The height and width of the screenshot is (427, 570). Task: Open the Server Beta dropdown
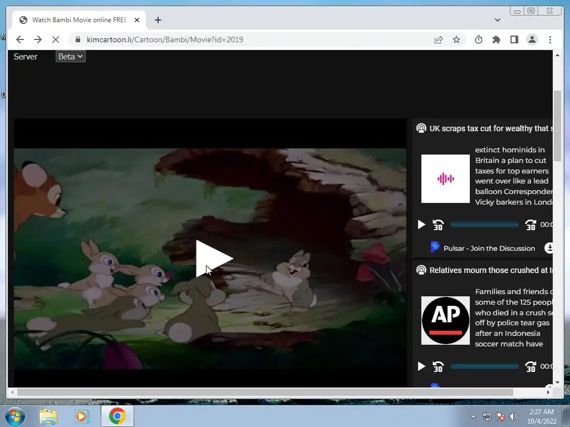point(71,56)
